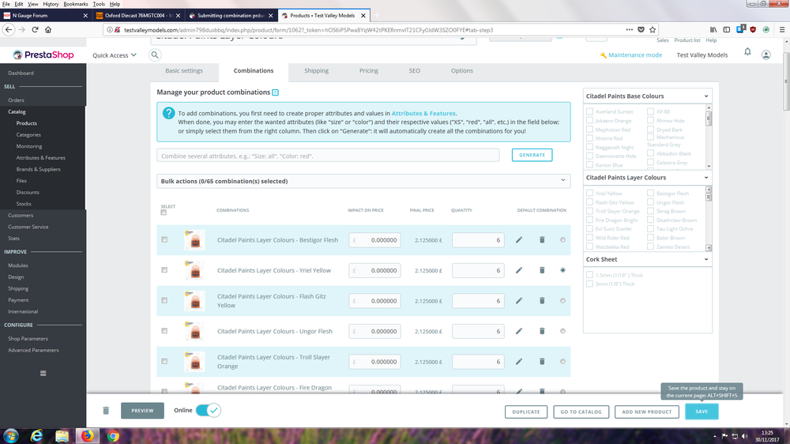Screen dimensions: 790x444
Task: Edit the Ungor Flesh combination pencil icon
Action: tap(519, 331)
